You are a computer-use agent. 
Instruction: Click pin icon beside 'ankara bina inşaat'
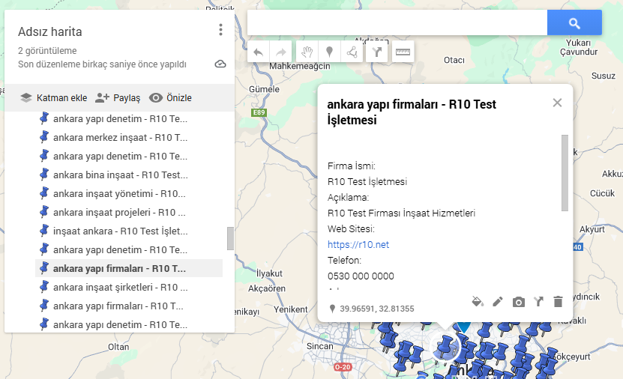tap(44, 175)
